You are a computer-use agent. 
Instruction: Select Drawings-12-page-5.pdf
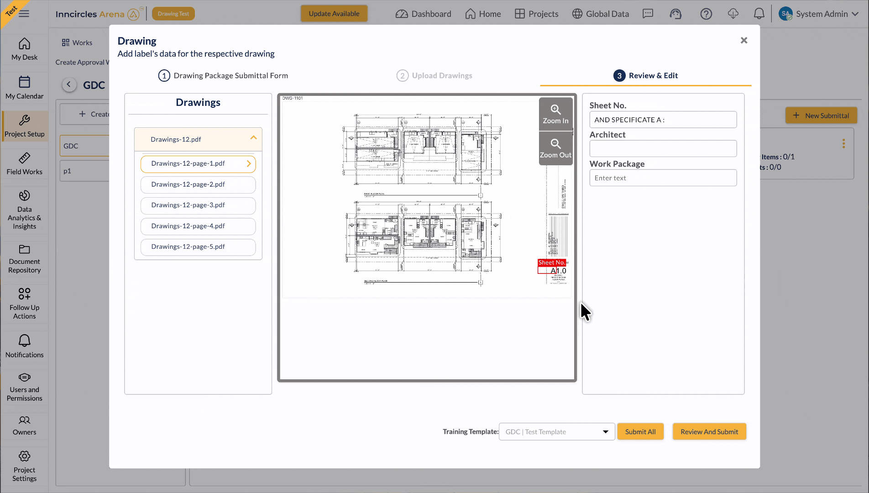[x=198, y=247]
